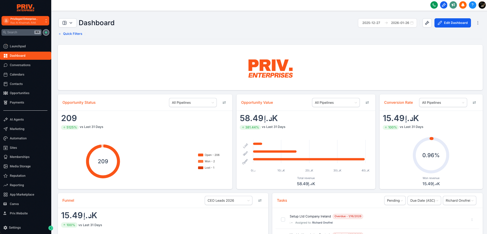Click the Open legend orange swatch

point(201,155)
